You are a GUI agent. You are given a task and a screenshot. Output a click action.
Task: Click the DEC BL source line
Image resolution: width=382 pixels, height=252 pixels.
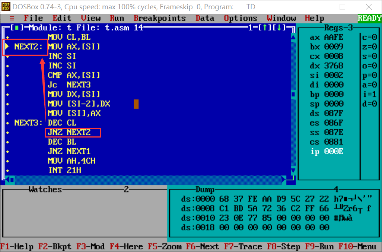[62, 142]
